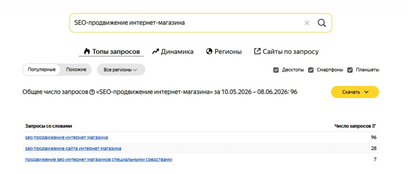Viewport: 408px width, 174px height.
Task: Click the count value 7
Action: 375,159
